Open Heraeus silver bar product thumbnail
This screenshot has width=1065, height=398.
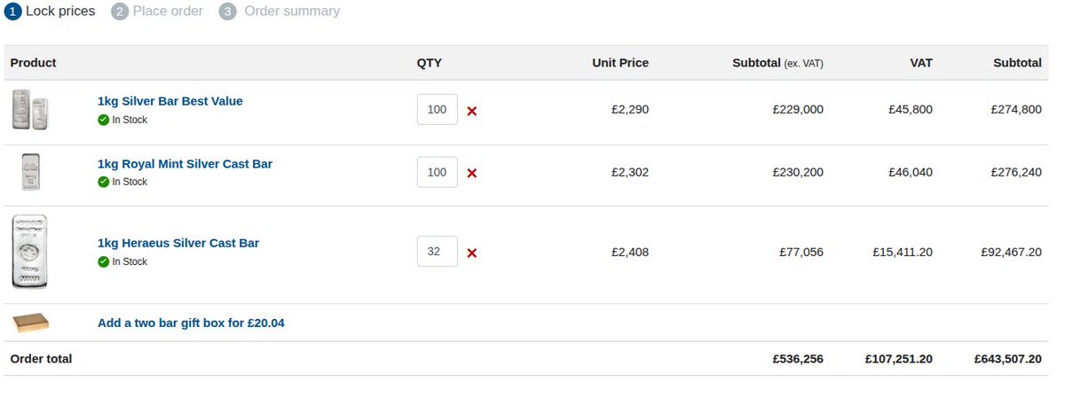tap(30, 252)
